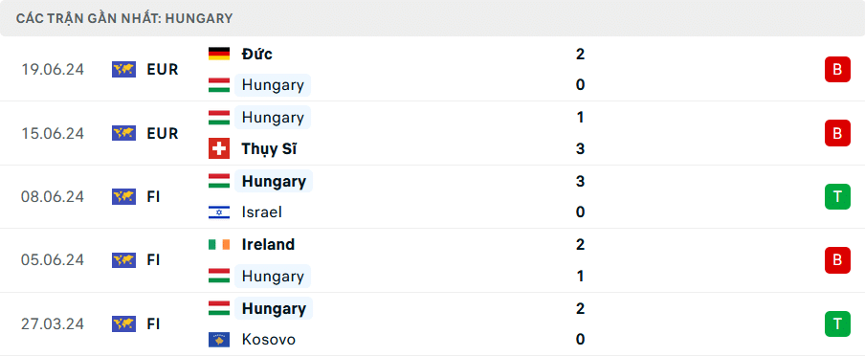Click the red B badge for Switzerland match

point(837,133)
